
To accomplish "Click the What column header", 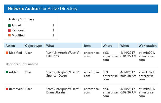I will 50,46.
